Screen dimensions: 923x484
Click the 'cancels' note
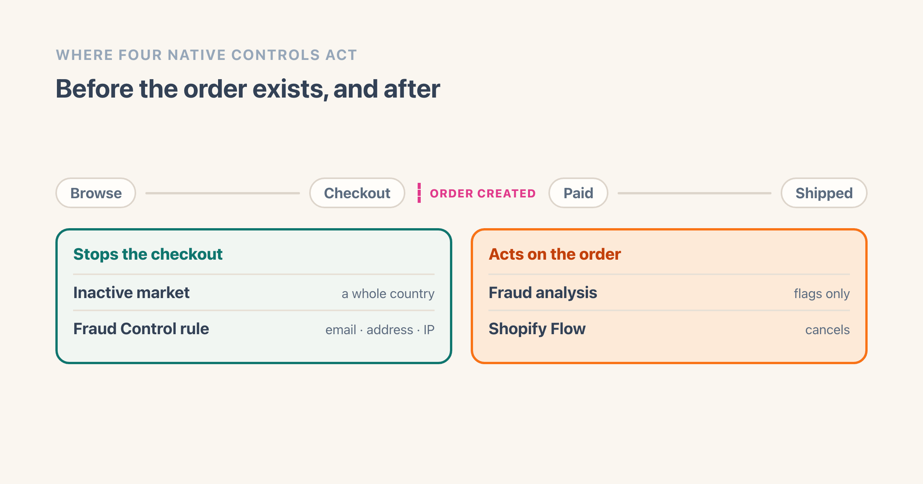tap(828, 330)
